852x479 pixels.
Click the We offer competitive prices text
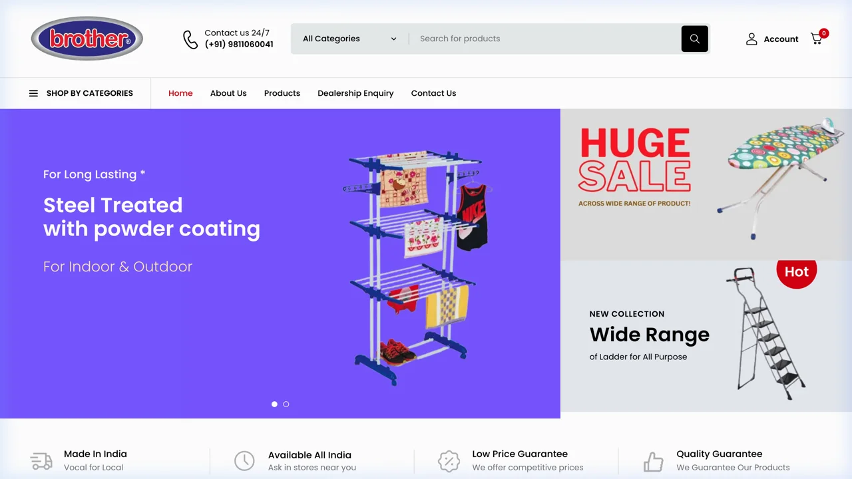528,468
